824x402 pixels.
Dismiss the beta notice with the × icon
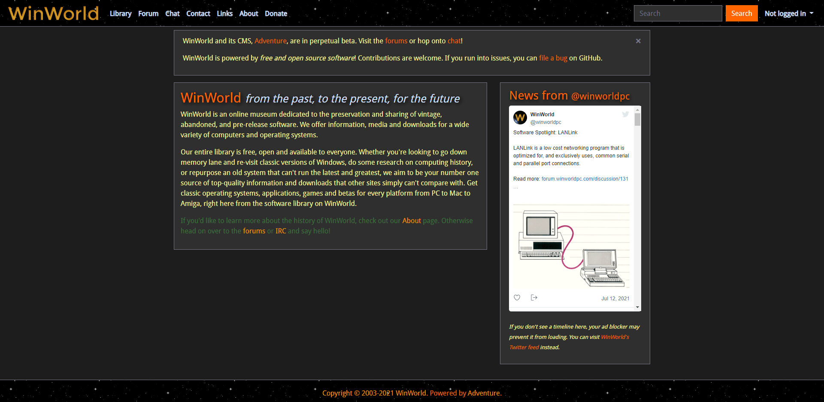[638, 41]
